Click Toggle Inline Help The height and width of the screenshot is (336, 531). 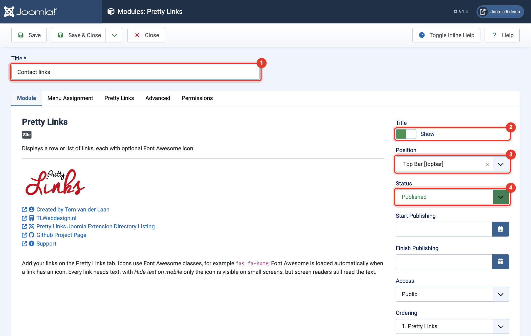446,35
